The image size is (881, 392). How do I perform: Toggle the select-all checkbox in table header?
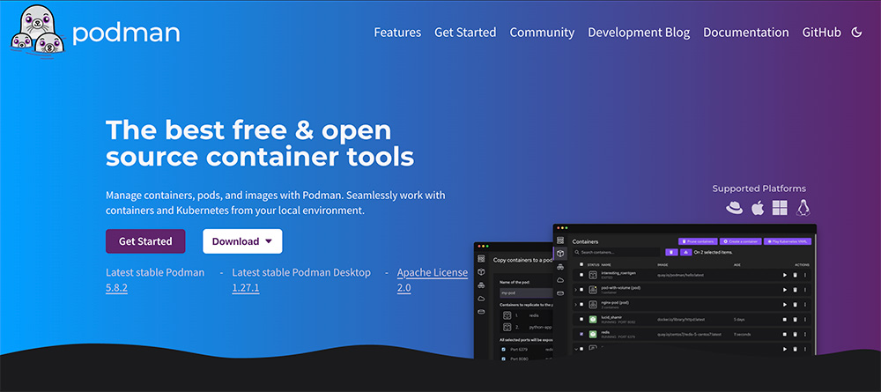581,264
